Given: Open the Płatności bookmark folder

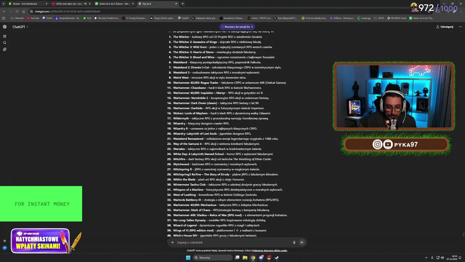Looking at the screenshot, I should pyautogui.click(x=17, y=18).
